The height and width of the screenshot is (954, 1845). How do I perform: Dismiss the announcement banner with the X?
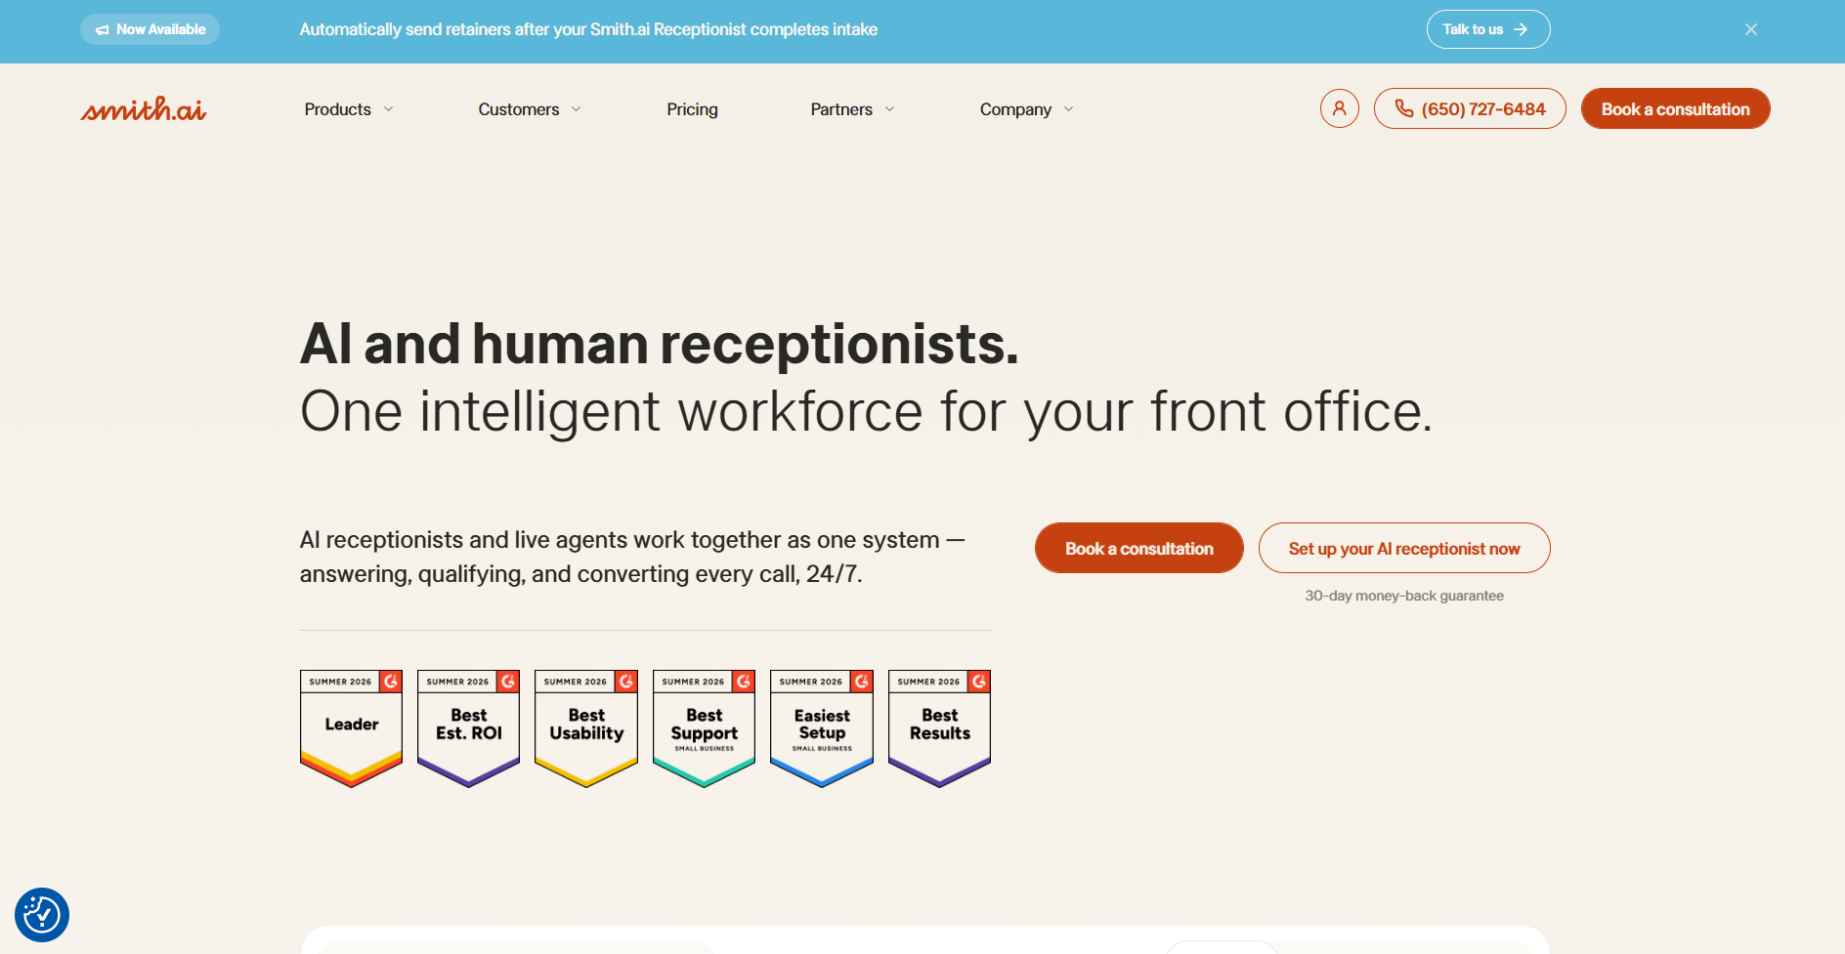[x=1750, y=29]
